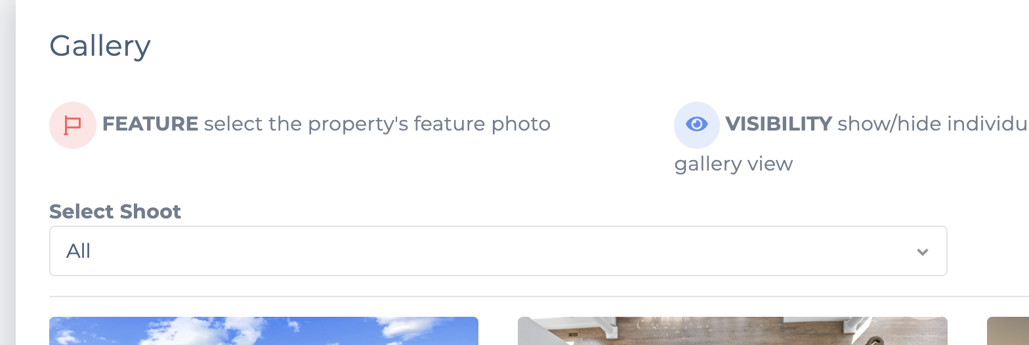Click the floor vent in the hardwood photo

(x=574, y=335)
